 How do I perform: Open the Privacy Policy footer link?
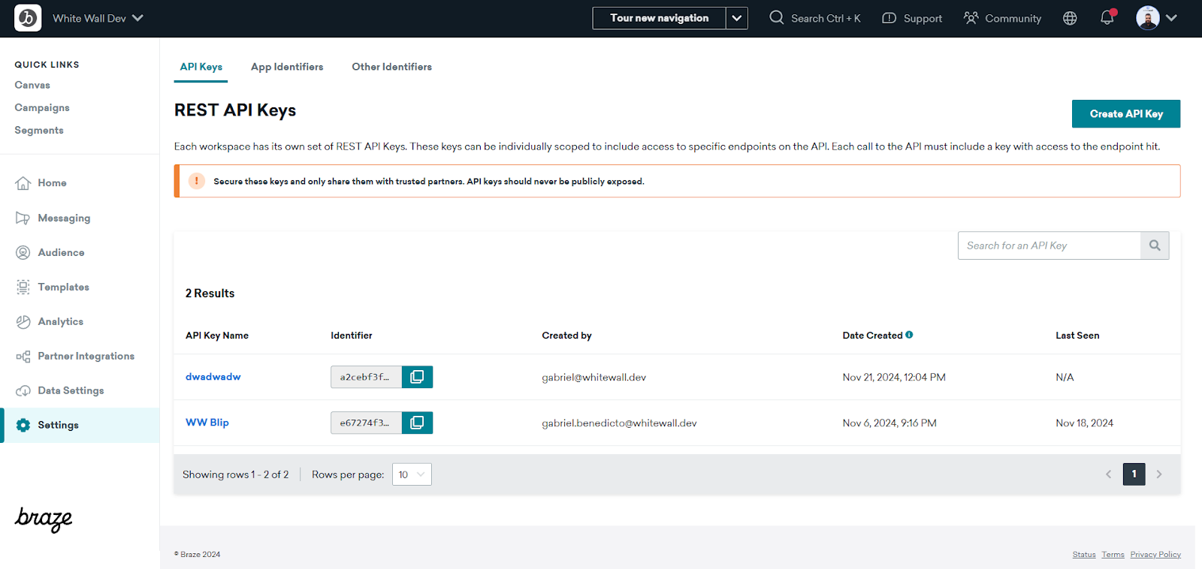point(1155,555)
